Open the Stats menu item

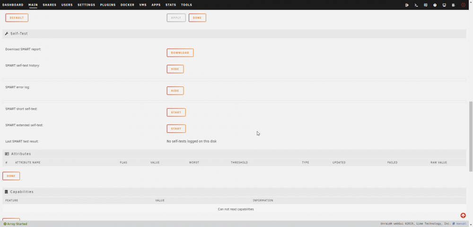click(x=171, y=5)
